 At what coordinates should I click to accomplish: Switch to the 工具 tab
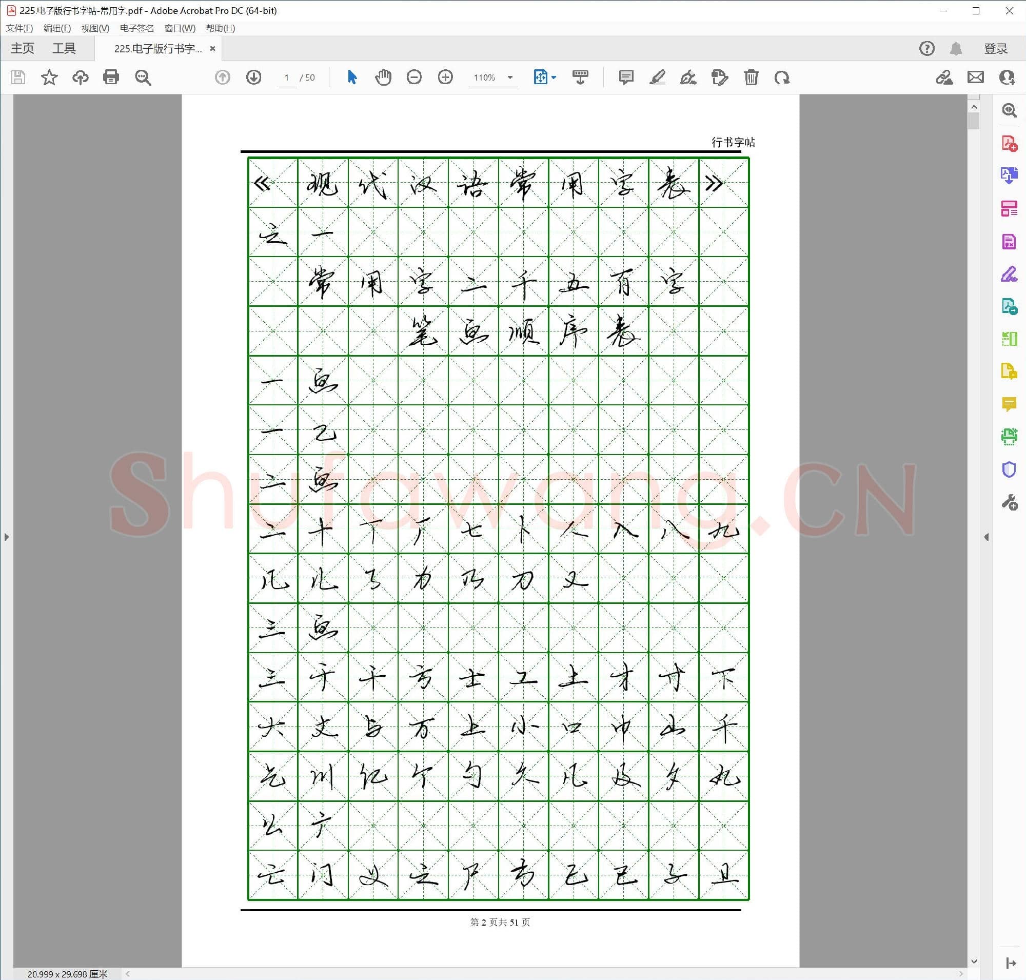[65, 48]
